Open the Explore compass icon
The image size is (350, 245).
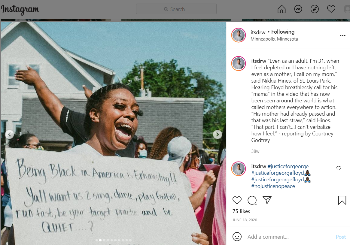(315, 9)
